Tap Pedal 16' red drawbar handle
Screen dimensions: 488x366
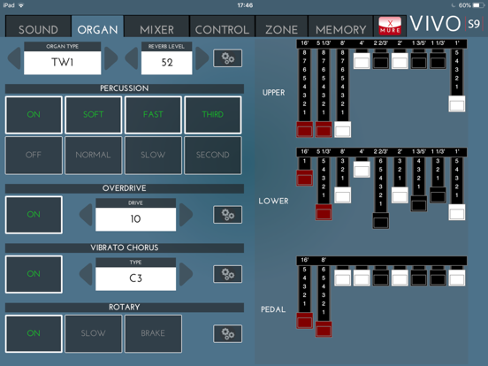(304, 321)
